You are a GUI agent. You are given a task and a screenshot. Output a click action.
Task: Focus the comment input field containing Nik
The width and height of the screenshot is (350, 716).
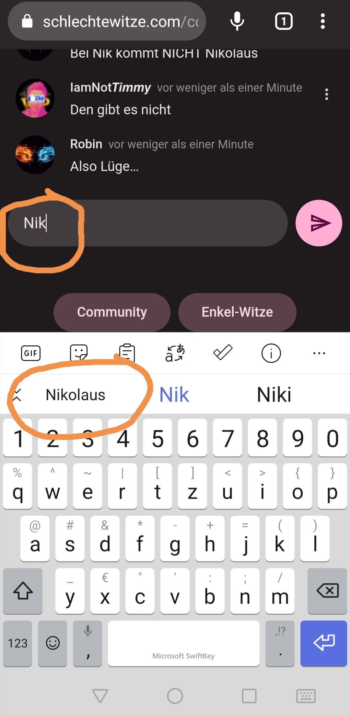pos(147,223)
